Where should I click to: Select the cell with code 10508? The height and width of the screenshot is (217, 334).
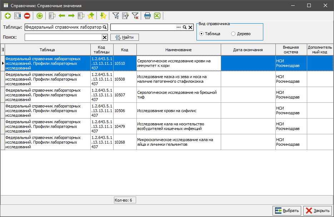[x=125, y=79]
